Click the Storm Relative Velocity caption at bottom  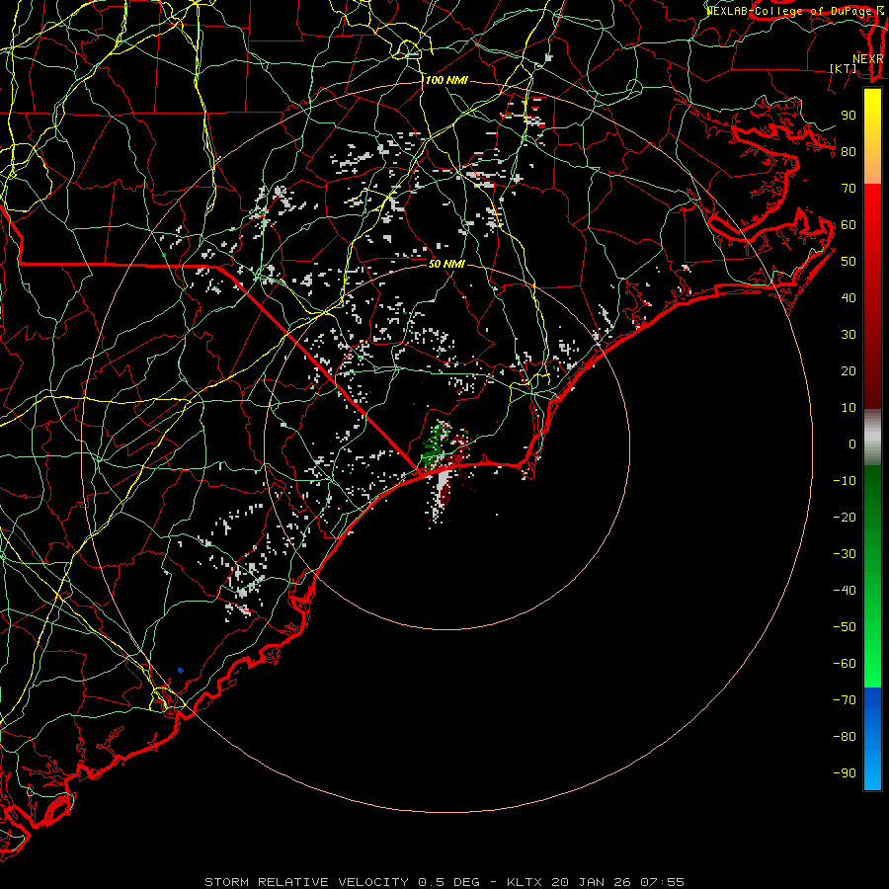tap(444, 882)
